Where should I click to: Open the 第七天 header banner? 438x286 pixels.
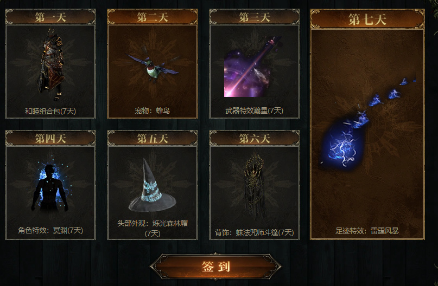(x=367, y=19)
